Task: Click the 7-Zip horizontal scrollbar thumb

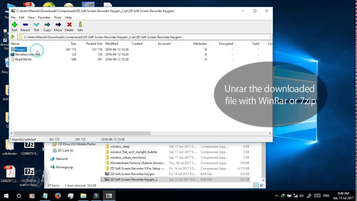Action: tap(82, 133)
